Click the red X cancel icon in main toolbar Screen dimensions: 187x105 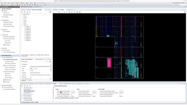click(17, 5)
